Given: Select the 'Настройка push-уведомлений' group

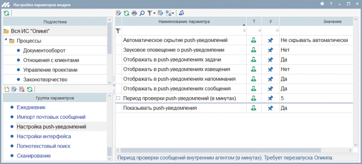Looking at the screenshot, I should pos(52,127).
